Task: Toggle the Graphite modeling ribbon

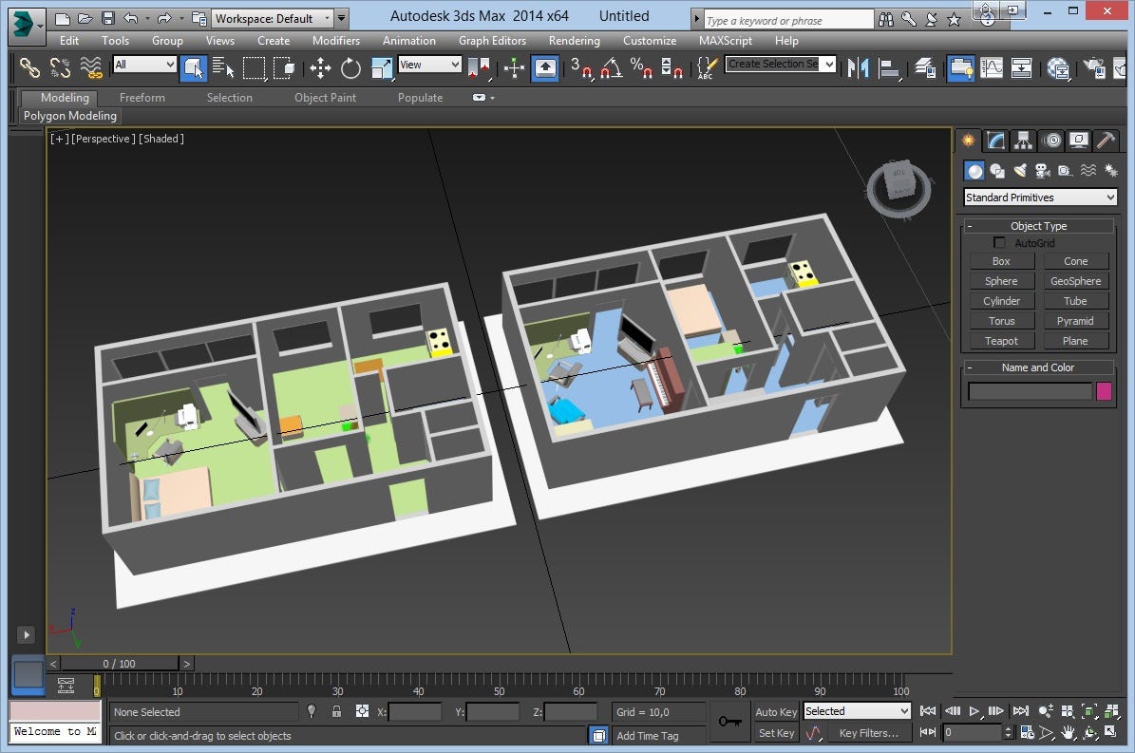Action: (960, 68)
